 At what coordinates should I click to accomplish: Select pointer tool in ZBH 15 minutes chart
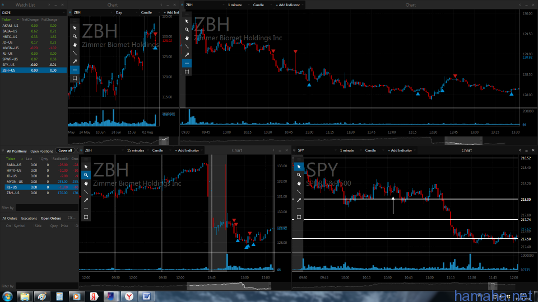pyautogui.click(x=86, y=167)
